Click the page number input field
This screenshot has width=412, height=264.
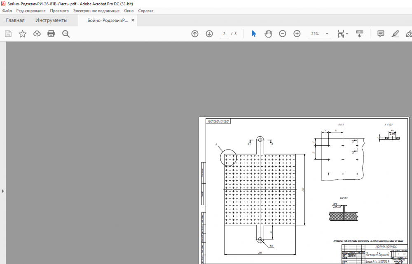pyautogui.click(x=225, y=34)
